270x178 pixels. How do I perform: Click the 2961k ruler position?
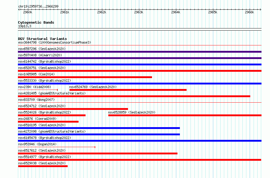(65, 12)
